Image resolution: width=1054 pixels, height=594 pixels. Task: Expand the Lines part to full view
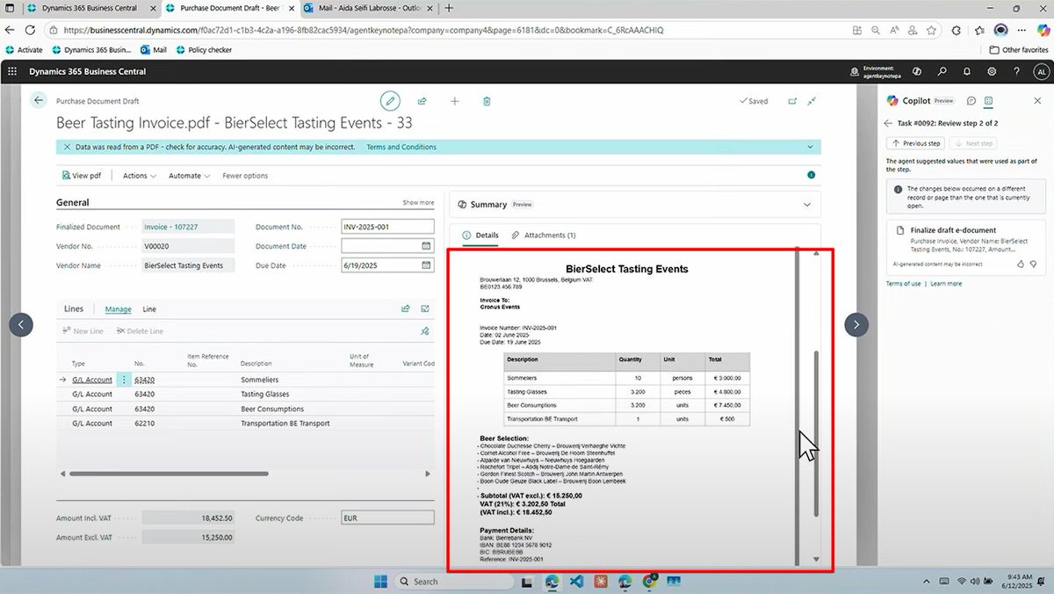(x=425, y=309)
